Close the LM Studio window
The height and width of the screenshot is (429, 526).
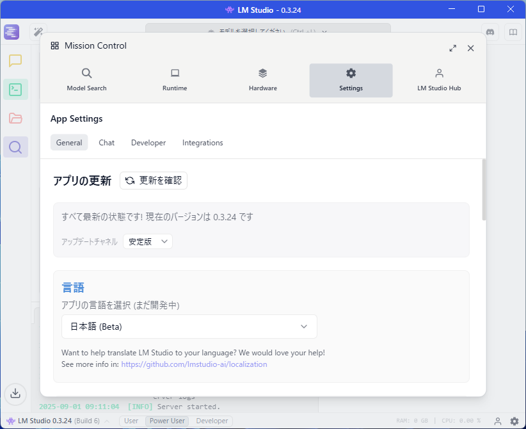click(511, 9)
